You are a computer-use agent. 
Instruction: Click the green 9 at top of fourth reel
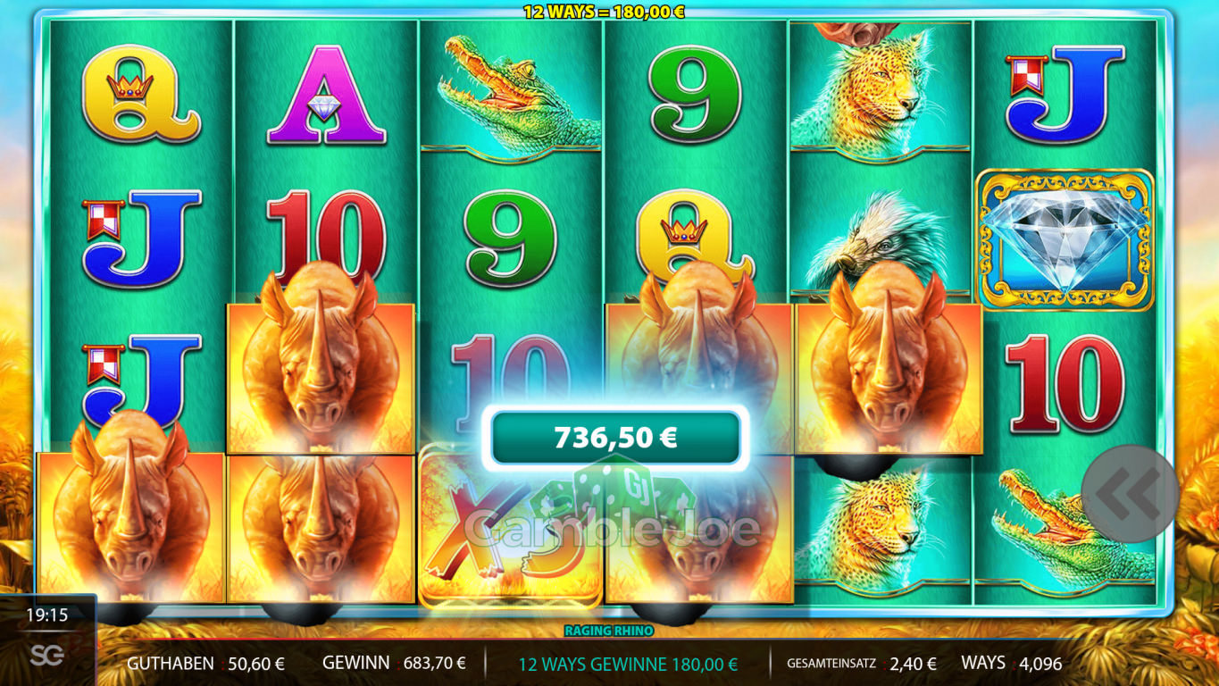click(696, 95)
